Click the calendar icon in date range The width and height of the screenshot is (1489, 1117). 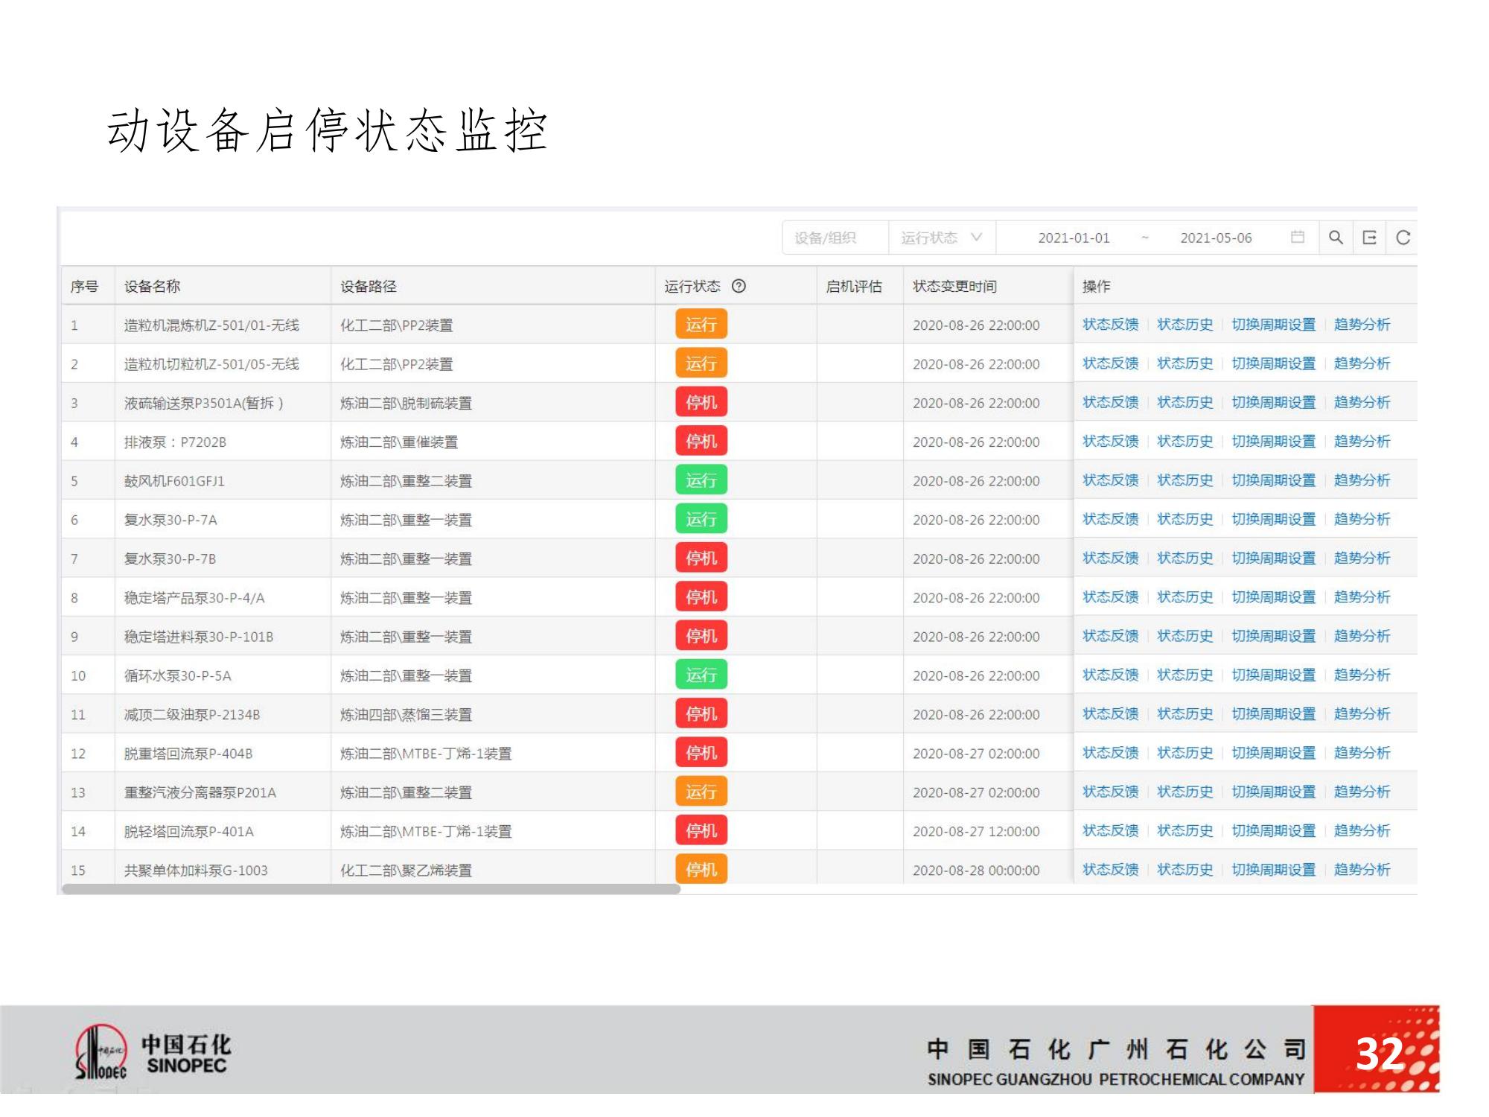click(1298, 237)
